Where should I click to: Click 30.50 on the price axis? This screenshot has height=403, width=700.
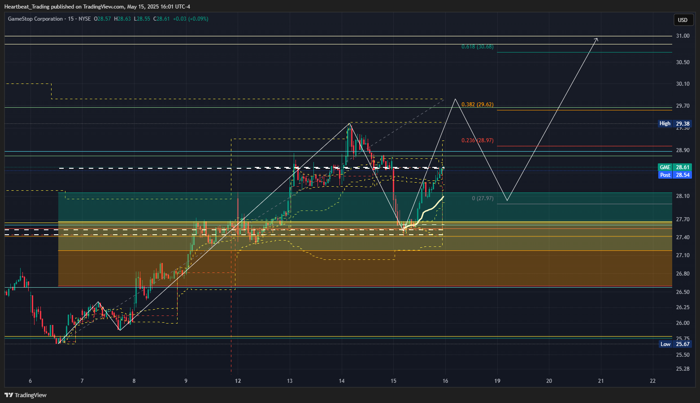[683, 62]
